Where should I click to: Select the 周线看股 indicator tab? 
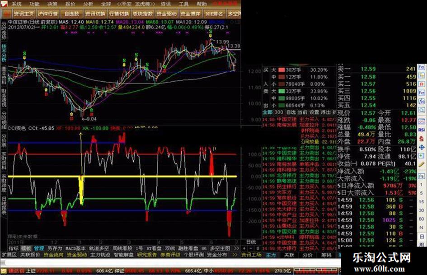(x=122, y=248)
